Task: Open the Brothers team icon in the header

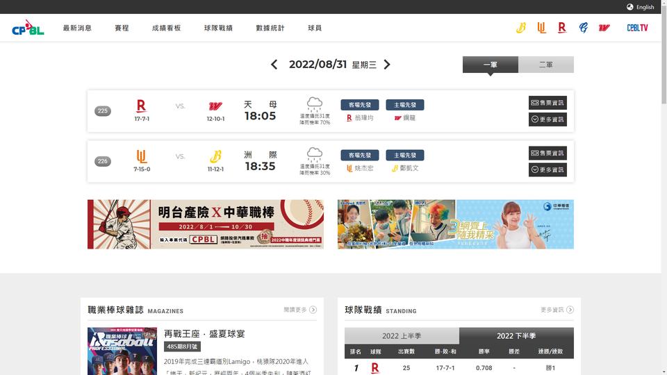Action: [520, 28]
